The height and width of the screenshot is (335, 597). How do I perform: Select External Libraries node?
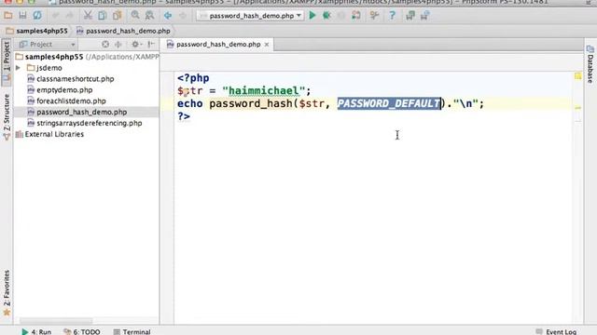coord(49,134)
